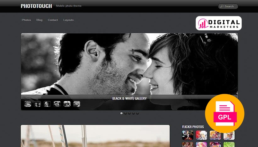The width and height of the screenshot is (258, 147).
Task: Go to slide five via pagination dot
Action: coord(137,113)
